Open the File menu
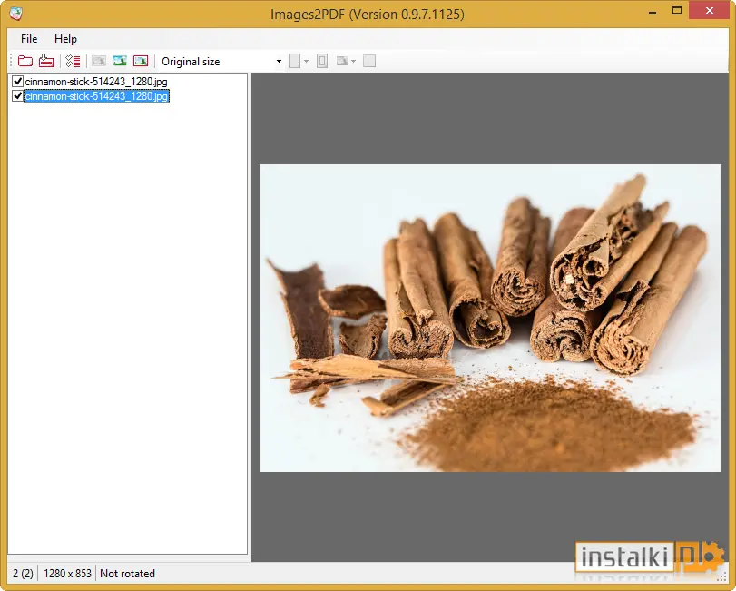736x591 pixels. coord(29,39)
